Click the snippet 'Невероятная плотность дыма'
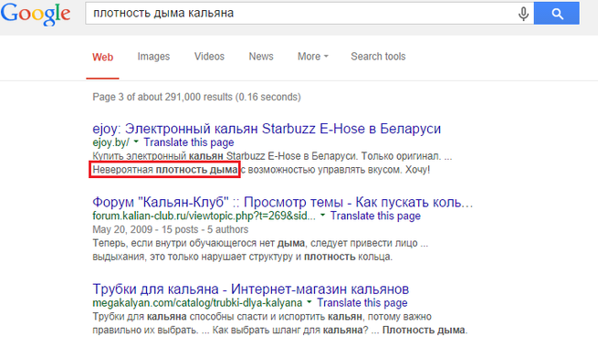The height and width of the screenshot is (347, 598). coord(165,170)
